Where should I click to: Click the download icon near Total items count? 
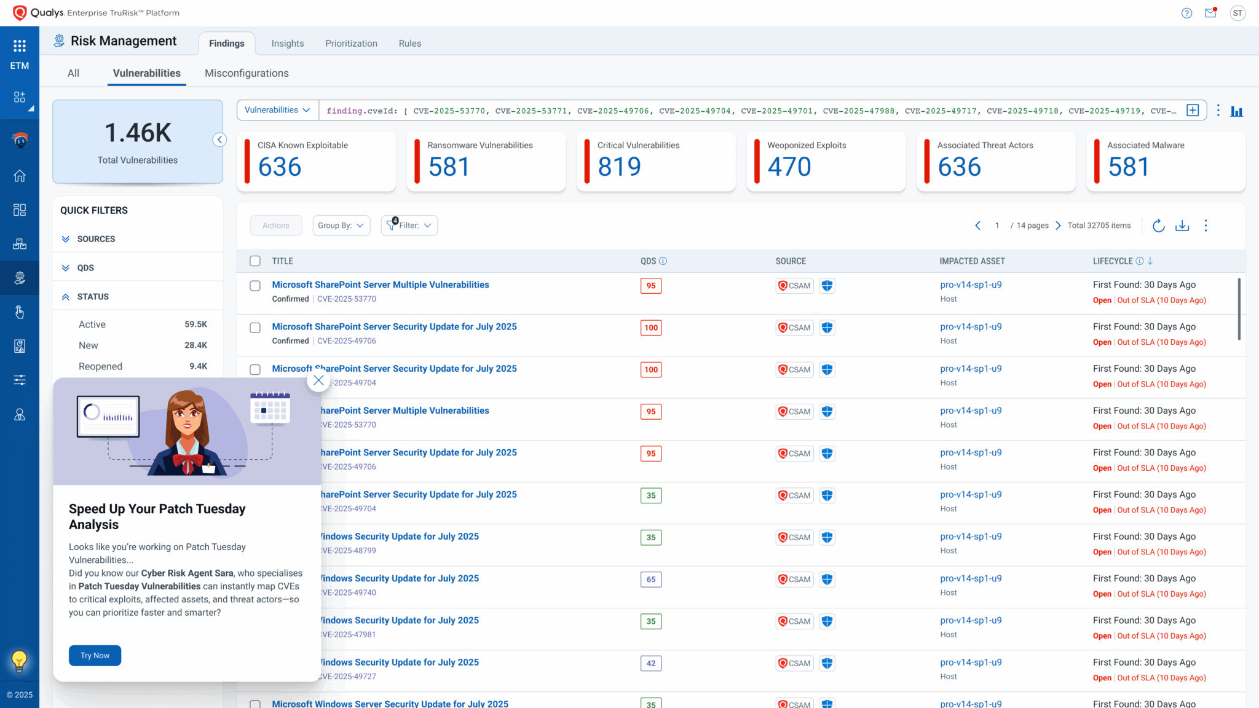[x=1182, y=226]
